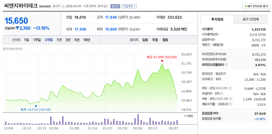The height and width of the screenshot is (134, 272).
Task: Click the 매매단위 label in 투자정보
Action: pos(218,45)
